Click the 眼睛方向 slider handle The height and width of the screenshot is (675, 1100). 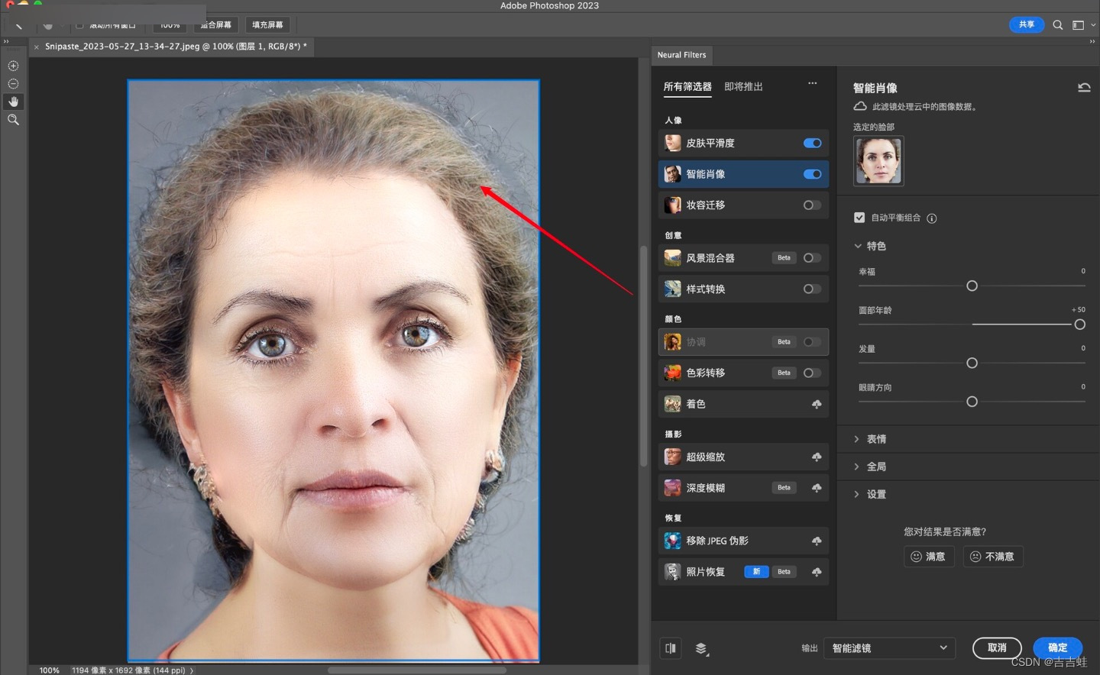pyautogui.click(x=972, y=402)
